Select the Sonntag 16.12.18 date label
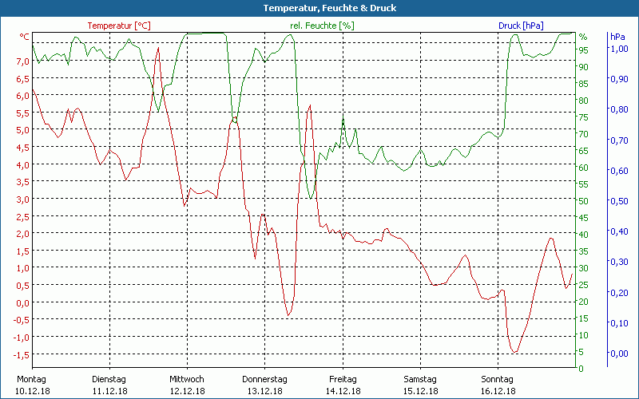 coord(498,385)
